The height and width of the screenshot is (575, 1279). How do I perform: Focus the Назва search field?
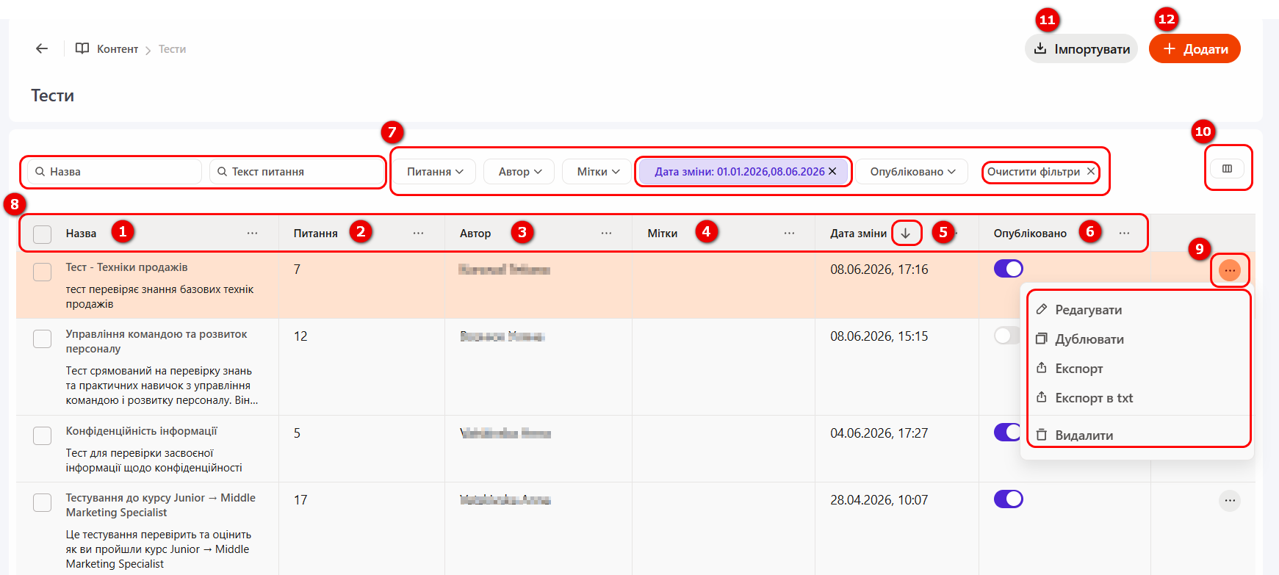click(x=115, y=172)
